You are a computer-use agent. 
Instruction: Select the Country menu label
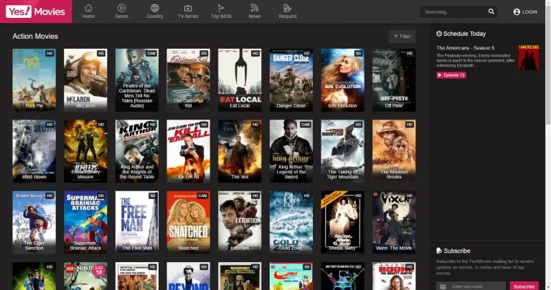click(155, 16)
